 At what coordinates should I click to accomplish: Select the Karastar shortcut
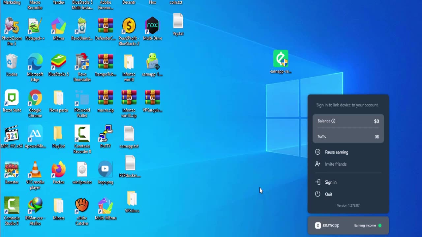(12, 172)
